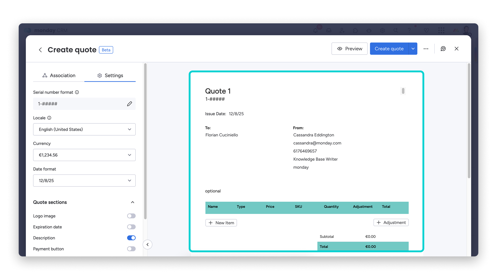
Task: Click the Preview button
Action: 349,49
